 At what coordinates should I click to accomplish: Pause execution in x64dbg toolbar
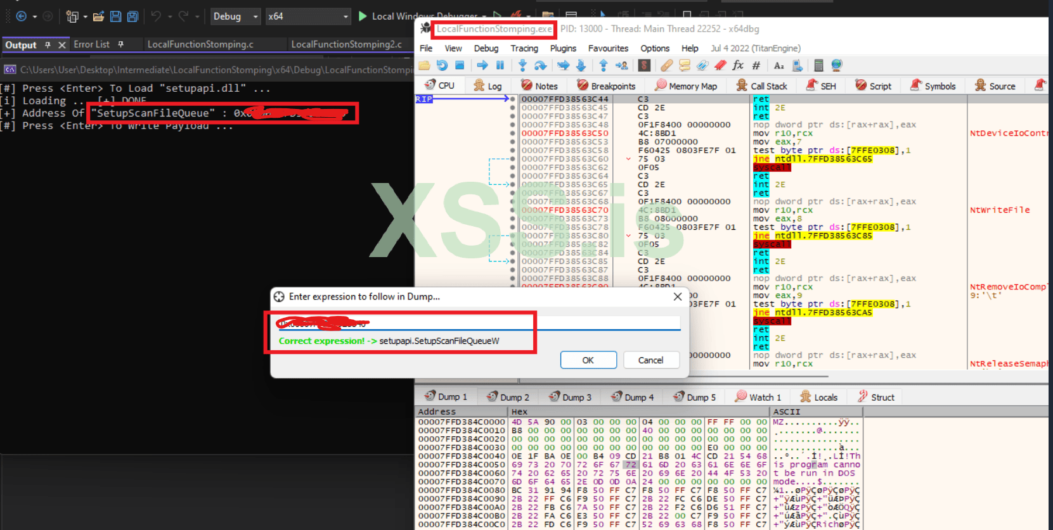point(500,65)
